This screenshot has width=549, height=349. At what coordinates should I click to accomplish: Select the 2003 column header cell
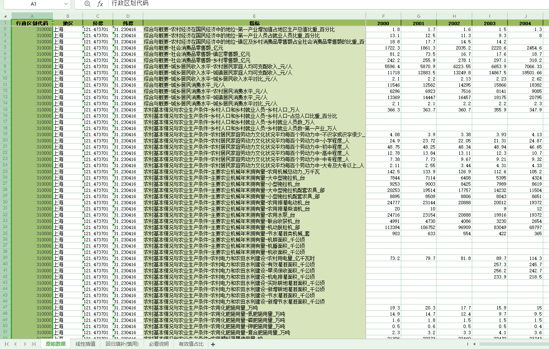(490, 24)
